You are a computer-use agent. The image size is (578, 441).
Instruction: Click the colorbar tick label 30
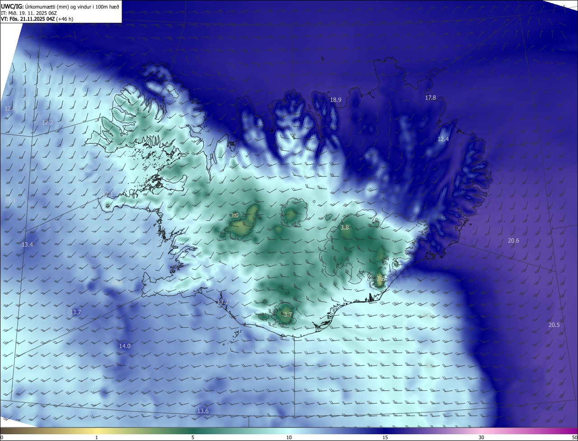[x=481, y=437]
